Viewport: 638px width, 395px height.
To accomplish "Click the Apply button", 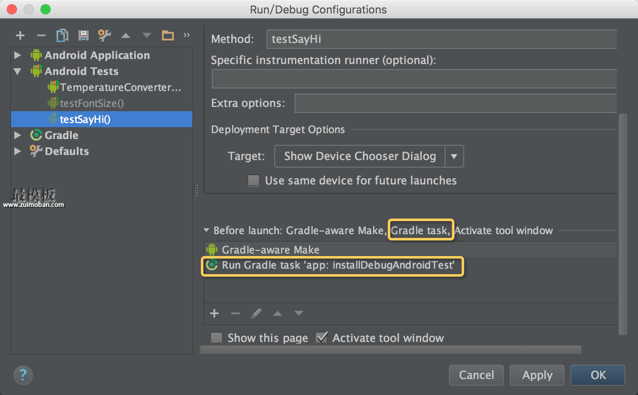I will pyautogui.click(x=537, y=375).
